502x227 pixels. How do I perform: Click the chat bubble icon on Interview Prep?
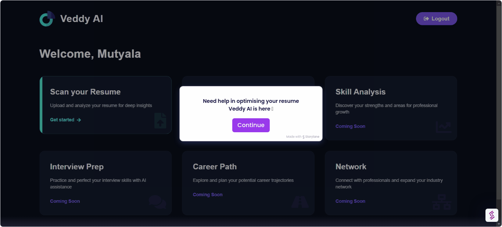(158, 202)
